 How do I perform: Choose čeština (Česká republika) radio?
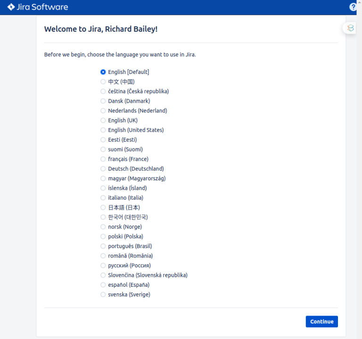tap(103, 91)
